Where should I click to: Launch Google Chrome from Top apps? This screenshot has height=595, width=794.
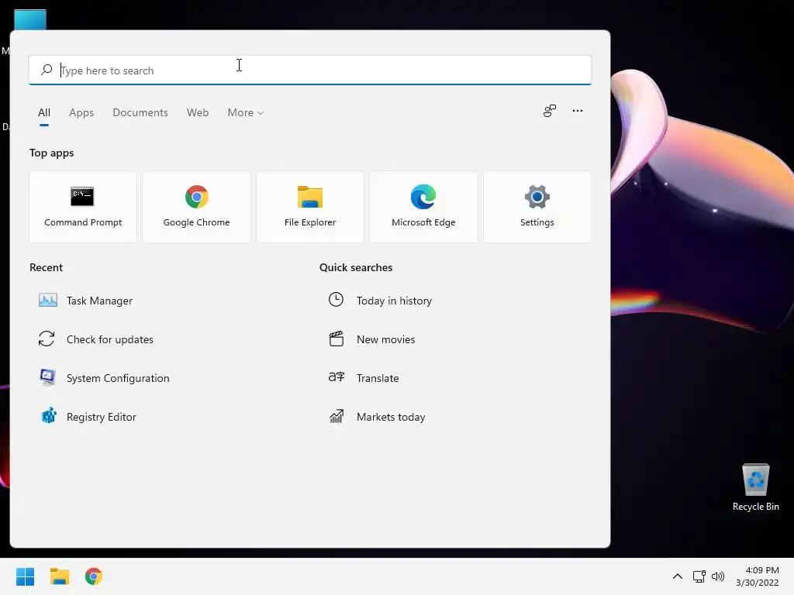196,207
